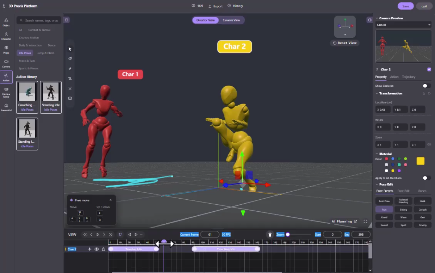Select the arrow pointer tool in viewport

[70, 49]
